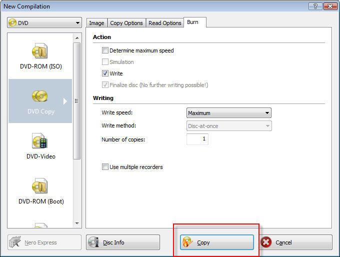The image size is (340, 257).
Task: Select the DVD Copy compilation icon
Action: [x=40, y=96]
